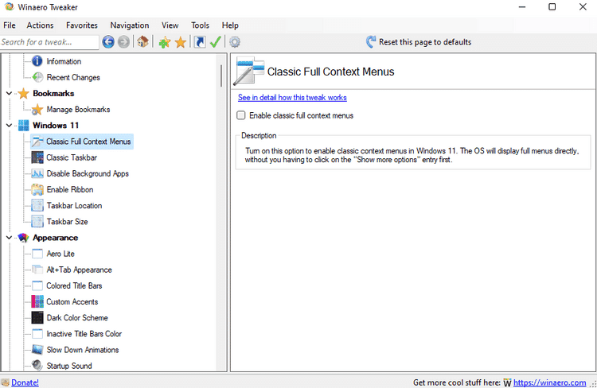Viewport: 597px width, 388px height.
Task: Collapse the Windows 11 tree group
Action: coord(9,125)
